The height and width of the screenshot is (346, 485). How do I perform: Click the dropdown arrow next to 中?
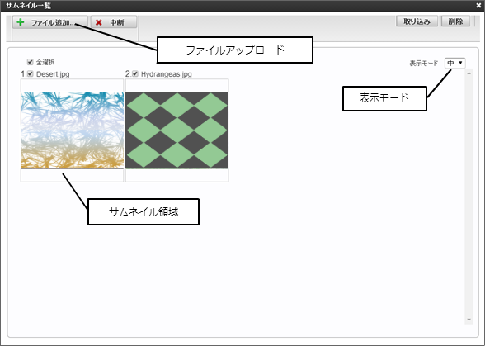pos(460,63)
